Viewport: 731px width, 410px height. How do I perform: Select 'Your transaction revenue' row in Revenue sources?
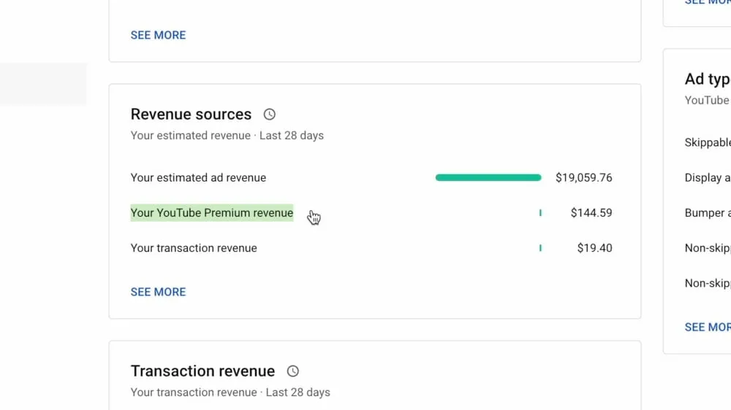point(194,248)
